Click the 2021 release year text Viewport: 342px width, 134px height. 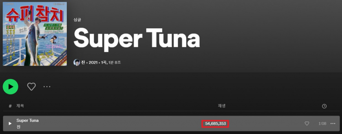(93, 63)
